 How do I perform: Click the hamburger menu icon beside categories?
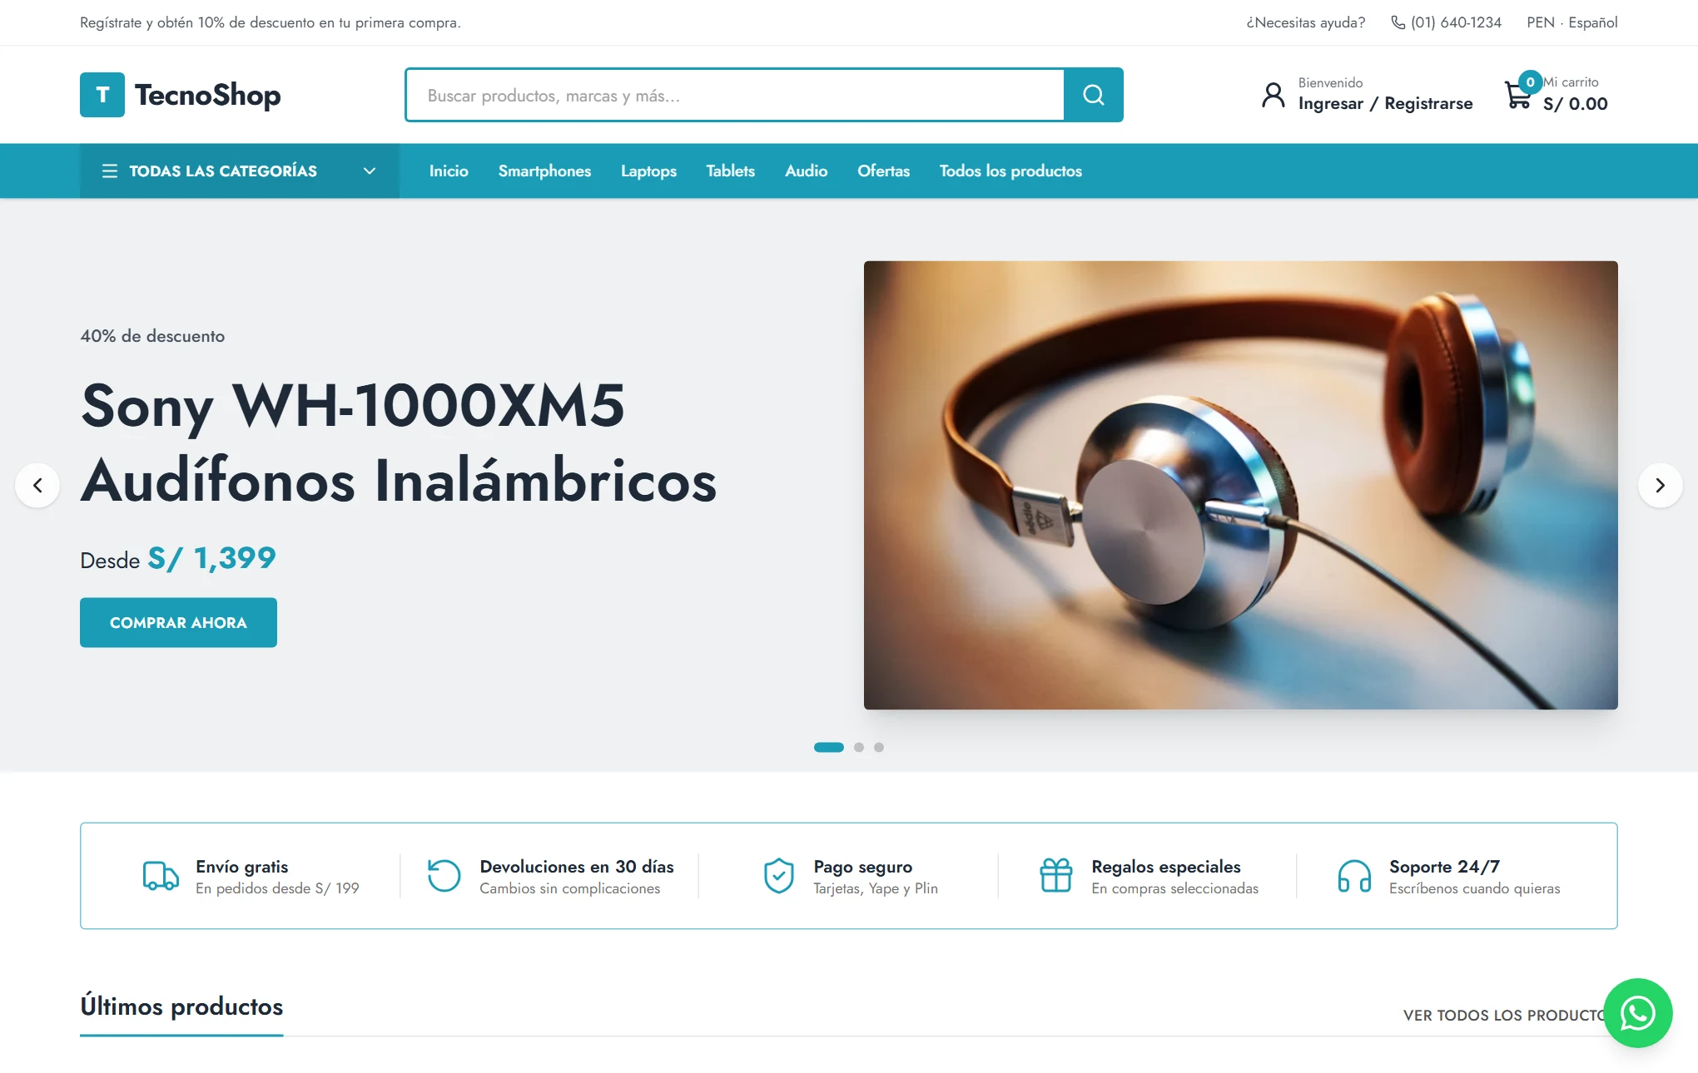[x=109, y=171]
